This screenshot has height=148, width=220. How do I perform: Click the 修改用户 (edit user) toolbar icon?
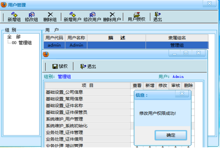tap(92, 17)
